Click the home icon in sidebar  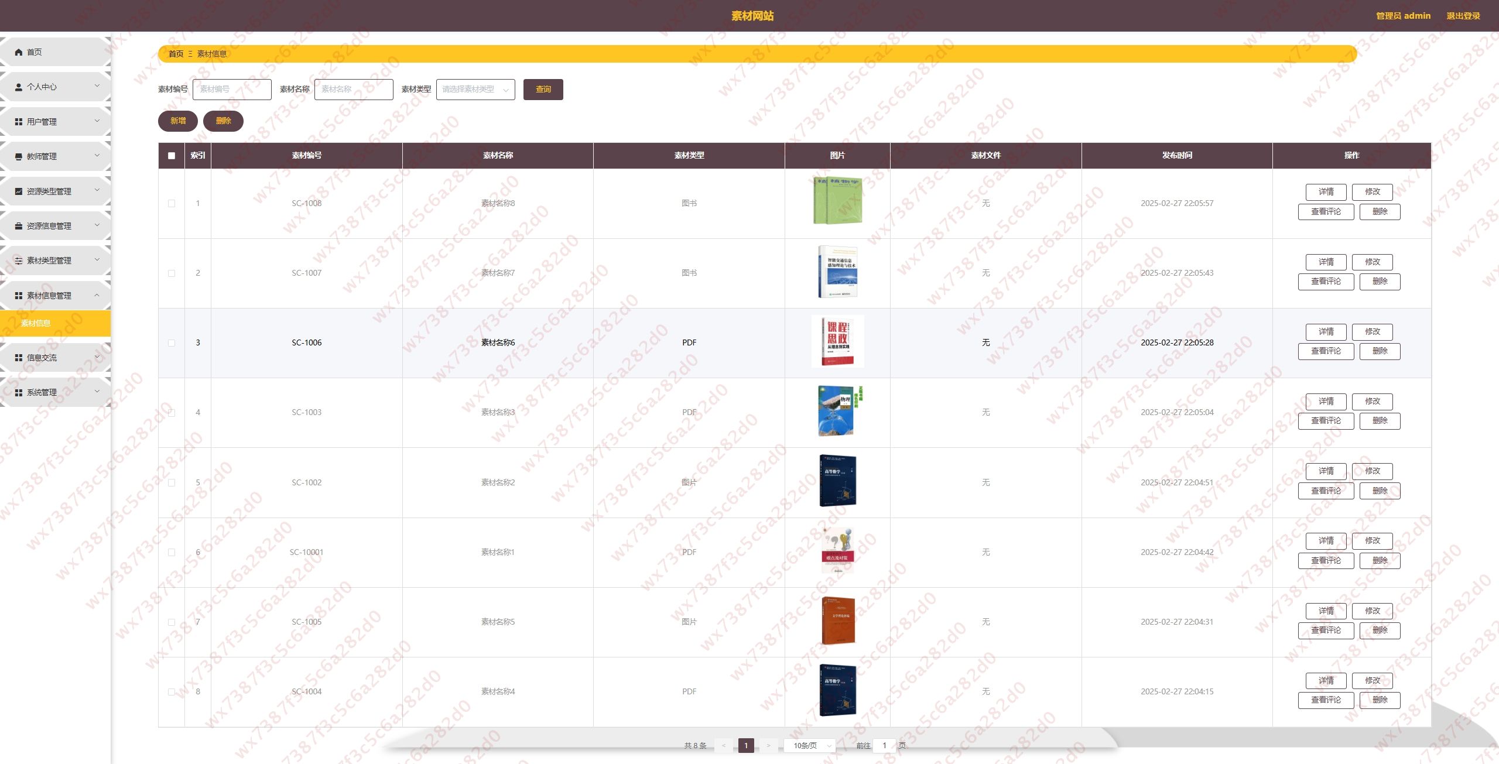pos(19,52)
